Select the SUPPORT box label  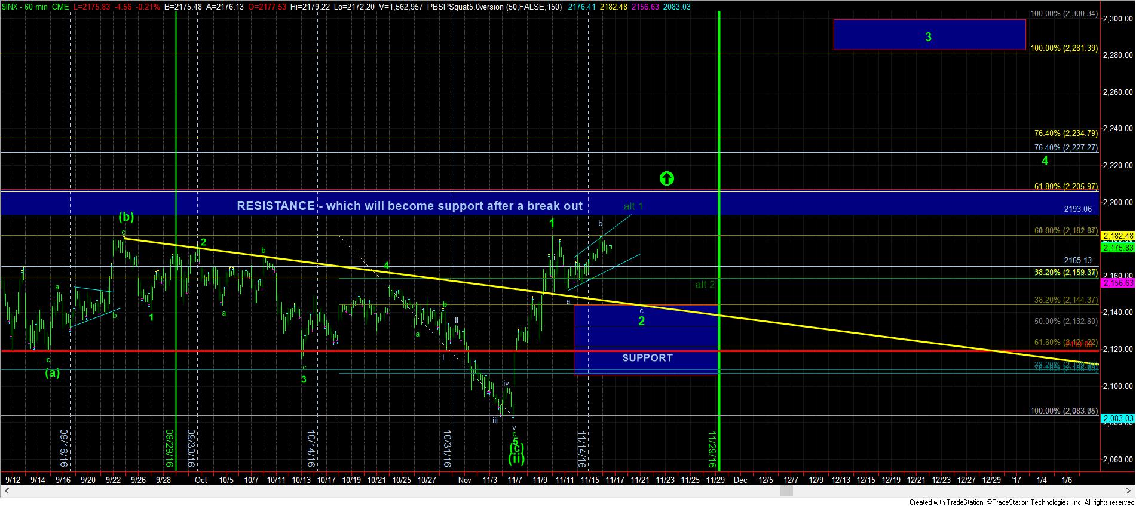pos(647,357)
